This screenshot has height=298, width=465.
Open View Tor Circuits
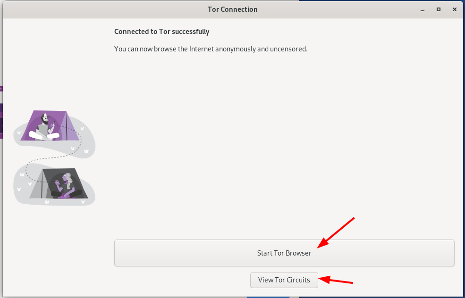coord(284,280)
